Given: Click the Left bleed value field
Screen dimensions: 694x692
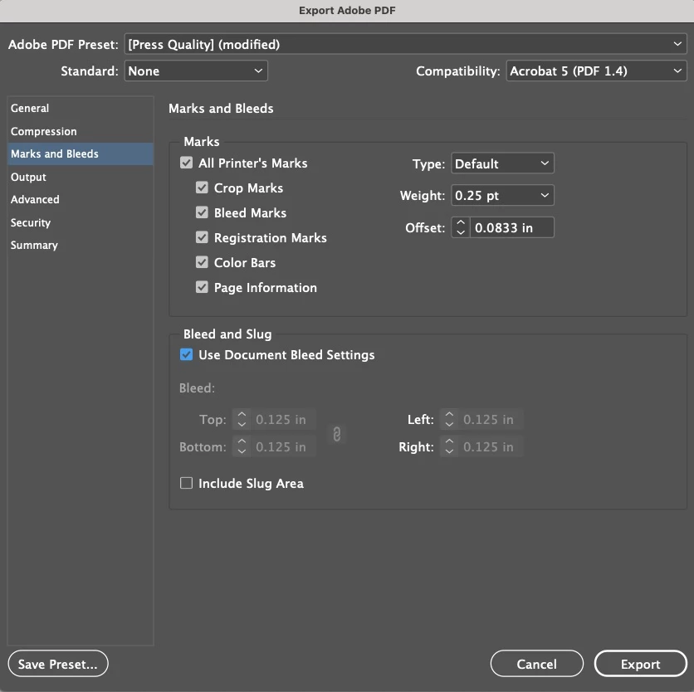Looking at the screenshot, I should (x=491, y=419).
